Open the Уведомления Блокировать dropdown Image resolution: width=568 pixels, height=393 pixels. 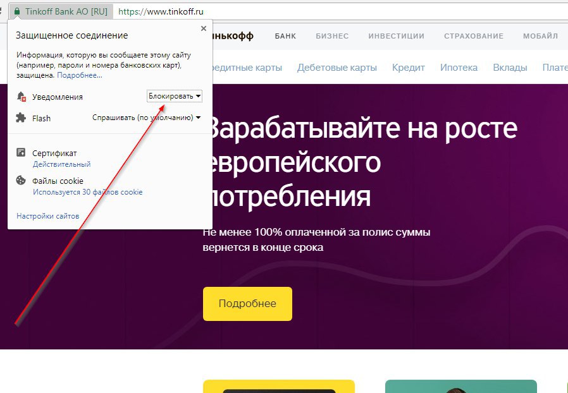pyautogui.click(x=175, y=96)
